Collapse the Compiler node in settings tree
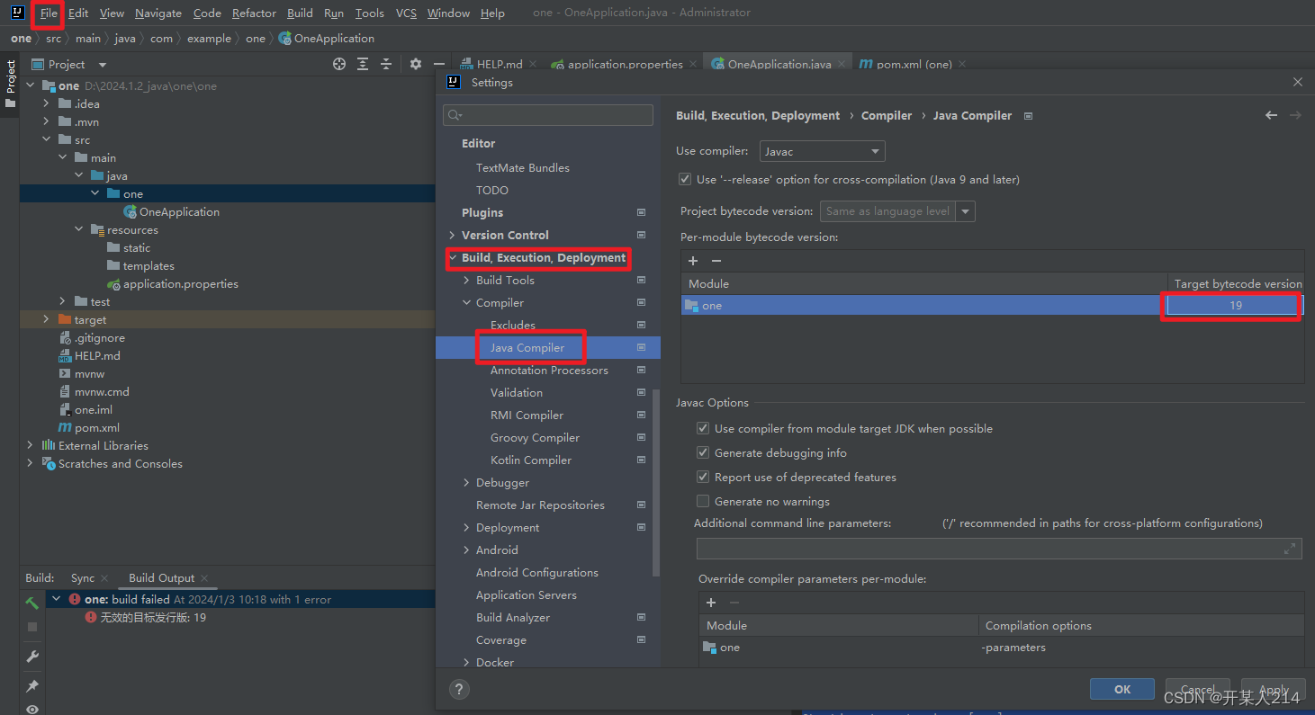The image size is (1315, 715). tap(466, 303)
